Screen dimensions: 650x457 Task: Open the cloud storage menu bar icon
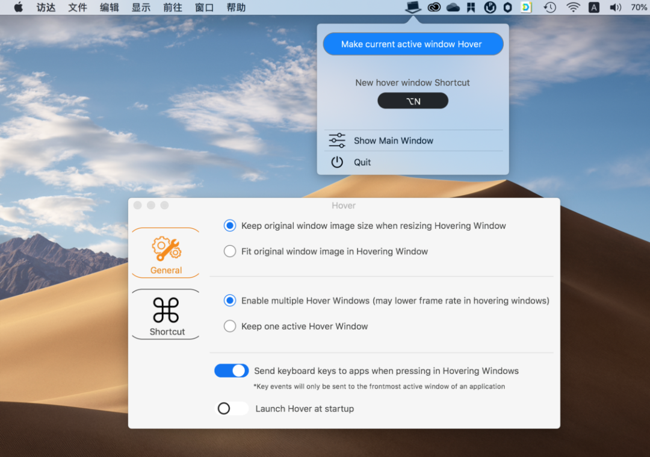[x=453, y=7]
